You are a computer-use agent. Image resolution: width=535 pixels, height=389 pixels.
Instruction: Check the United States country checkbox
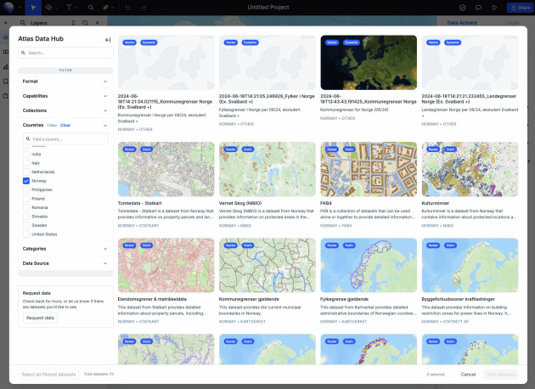click(x=26, y=234)
